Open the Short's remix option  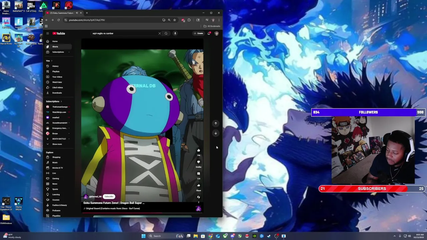pyautogui.click(x=198, y=197)
